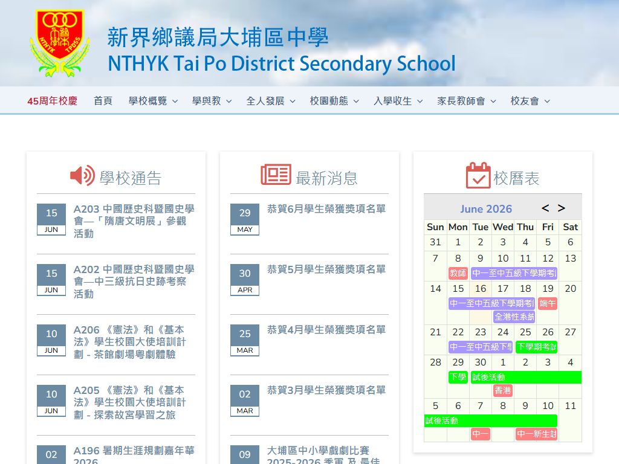Select June 20 in the calendar
This screenshot has width=619, height=464.
pyautogui.click(x=570, y=289)
